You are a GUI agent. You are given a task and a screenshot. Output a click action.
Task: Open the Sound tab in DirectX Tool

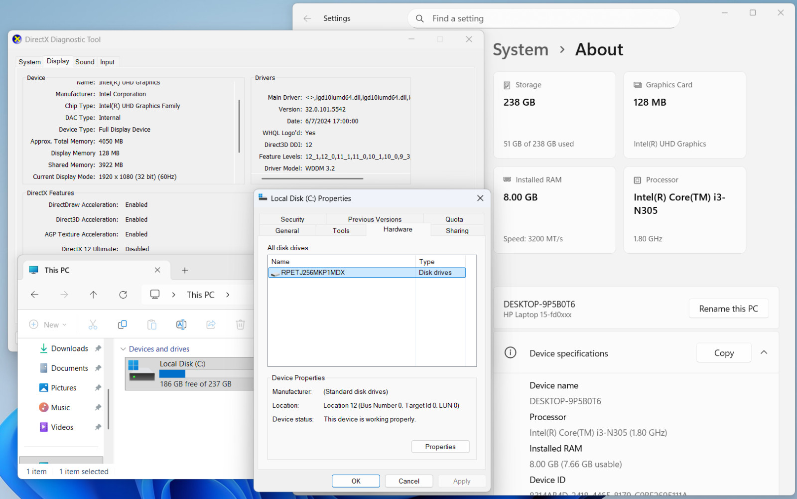coord(85,62)
